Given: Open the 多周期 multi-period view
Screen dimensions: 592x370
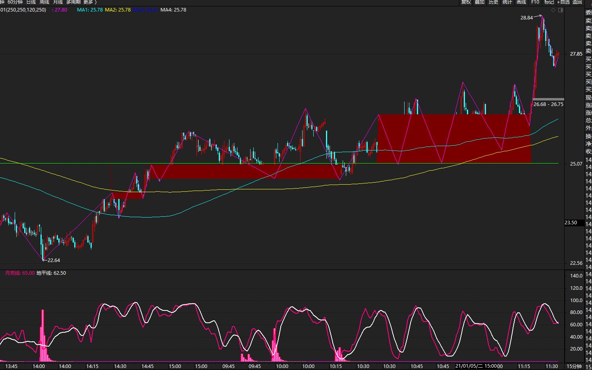Looking at the screenshot, I should [x=73, y=2].
